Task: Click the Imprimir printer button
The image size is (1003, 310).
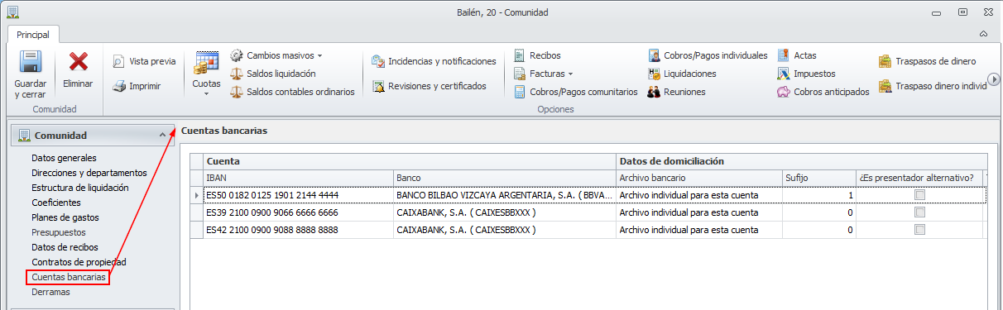Action: pyautogui.click(x=137, y=86)
